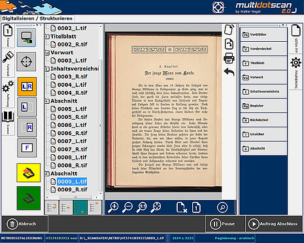Select the left page only mode

pos(27,107)
